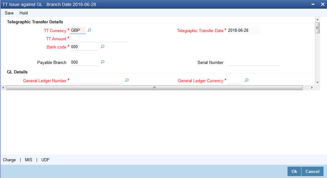327x178 pixels.
Task: Click Hold in the toolbar
Action: point(24,13)
